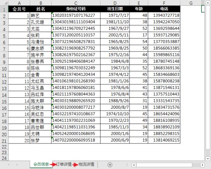Click the 会员号 header cell
The height and width of the screenshot is (169, 211).
click(x=19, y=9)
